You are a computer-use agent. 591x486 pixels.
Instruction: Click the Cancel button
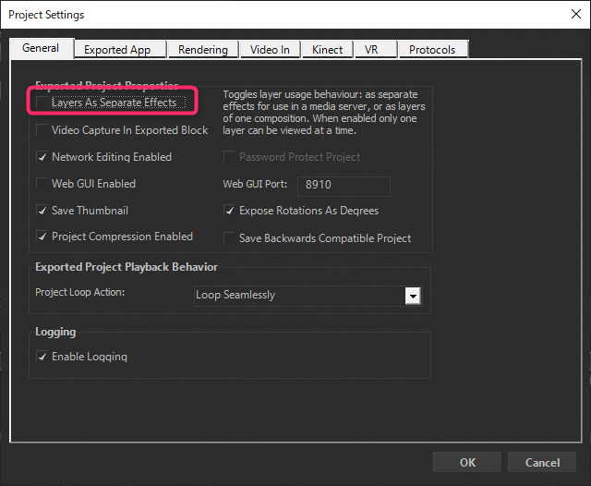point(542,462)
